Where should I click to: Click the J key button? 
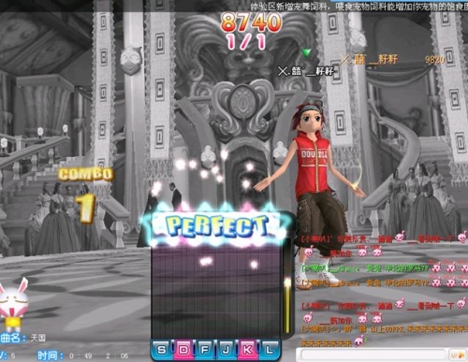point(226,350)
